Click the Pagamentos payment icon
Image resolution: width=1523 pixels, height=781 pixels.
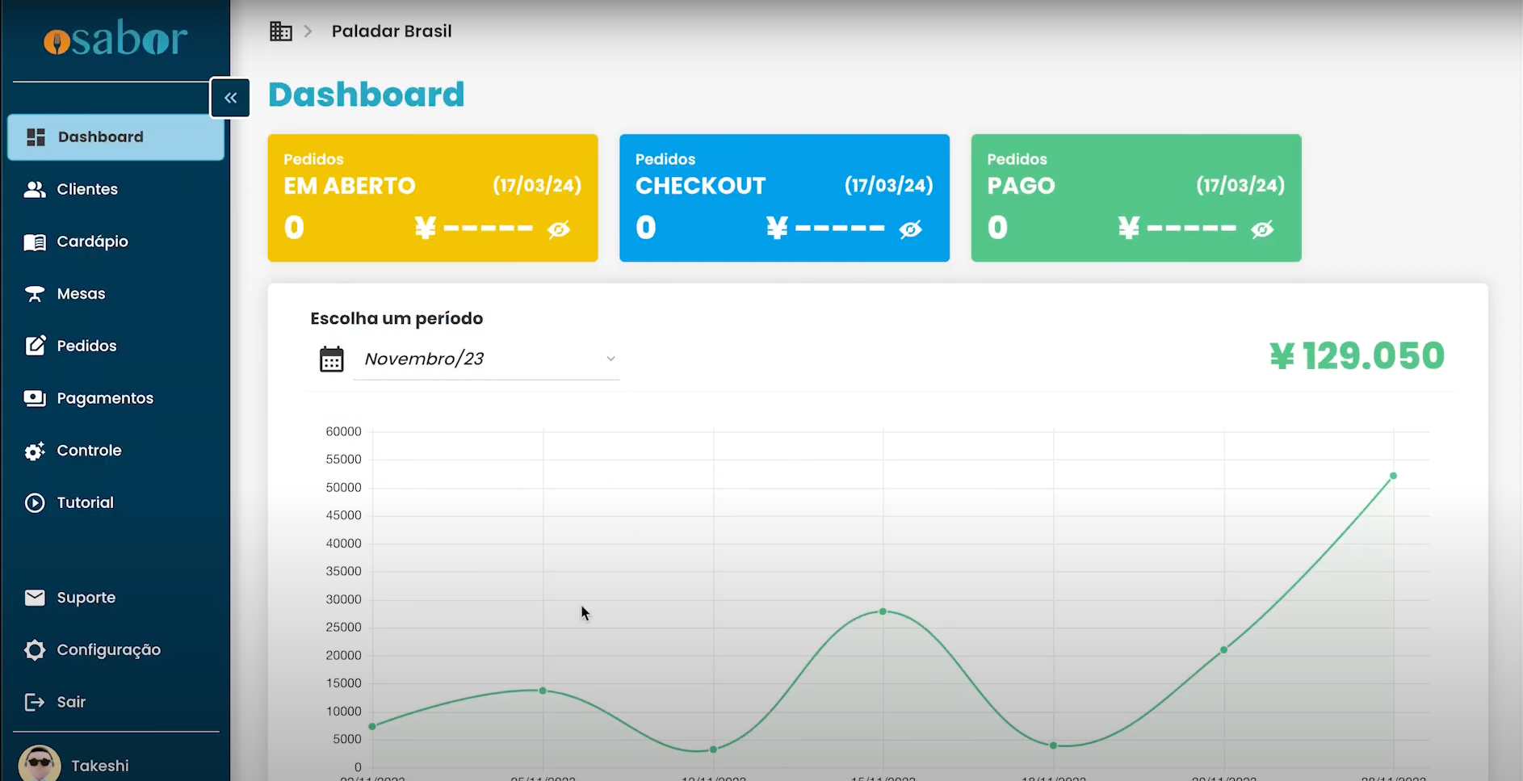tap(35, 398)
